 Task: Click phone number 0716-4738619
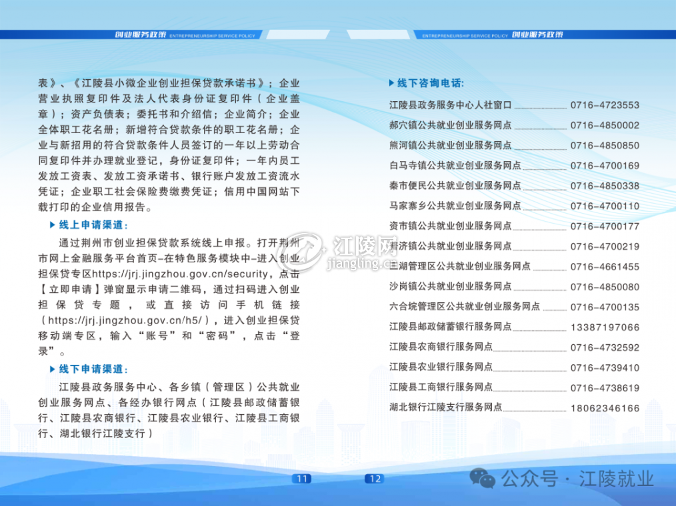pyautogui.click(x=605, y=388)
